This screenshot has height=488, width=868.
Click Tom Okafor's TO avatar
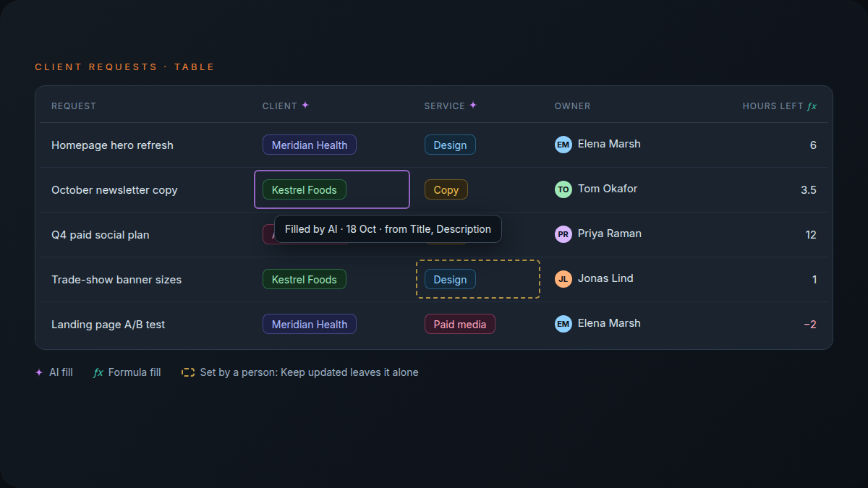(x=563, y=189)
